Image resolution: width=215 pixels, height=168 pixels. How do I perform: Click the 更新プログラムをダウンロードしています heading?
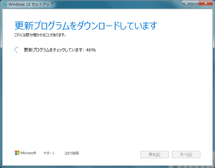86,25
